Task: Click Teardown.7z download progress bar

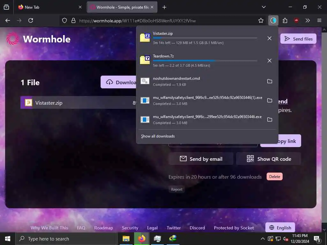Action: (x=205, y=61)
